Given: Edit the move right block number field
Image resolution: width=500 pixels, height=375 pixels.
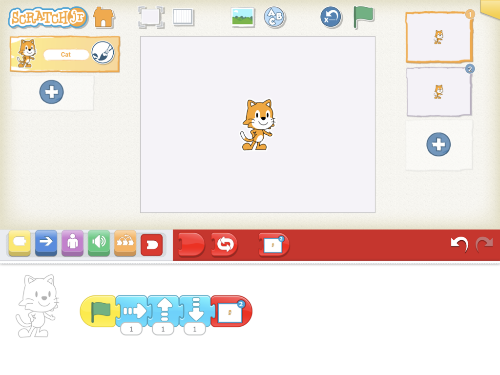Looking at the screenshot, I should tap(131, 329).
